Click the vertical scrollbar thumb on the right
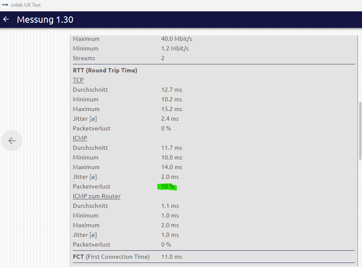The width and height of the screenshot is (362, 268). pyautogui.click(x=360, y=130)
